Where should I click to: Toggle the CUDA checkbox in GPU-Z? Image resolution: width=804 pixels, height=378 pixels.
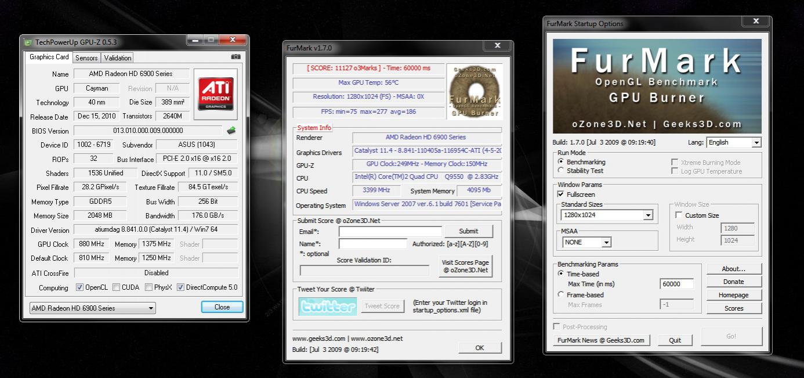tap(117, 287)
